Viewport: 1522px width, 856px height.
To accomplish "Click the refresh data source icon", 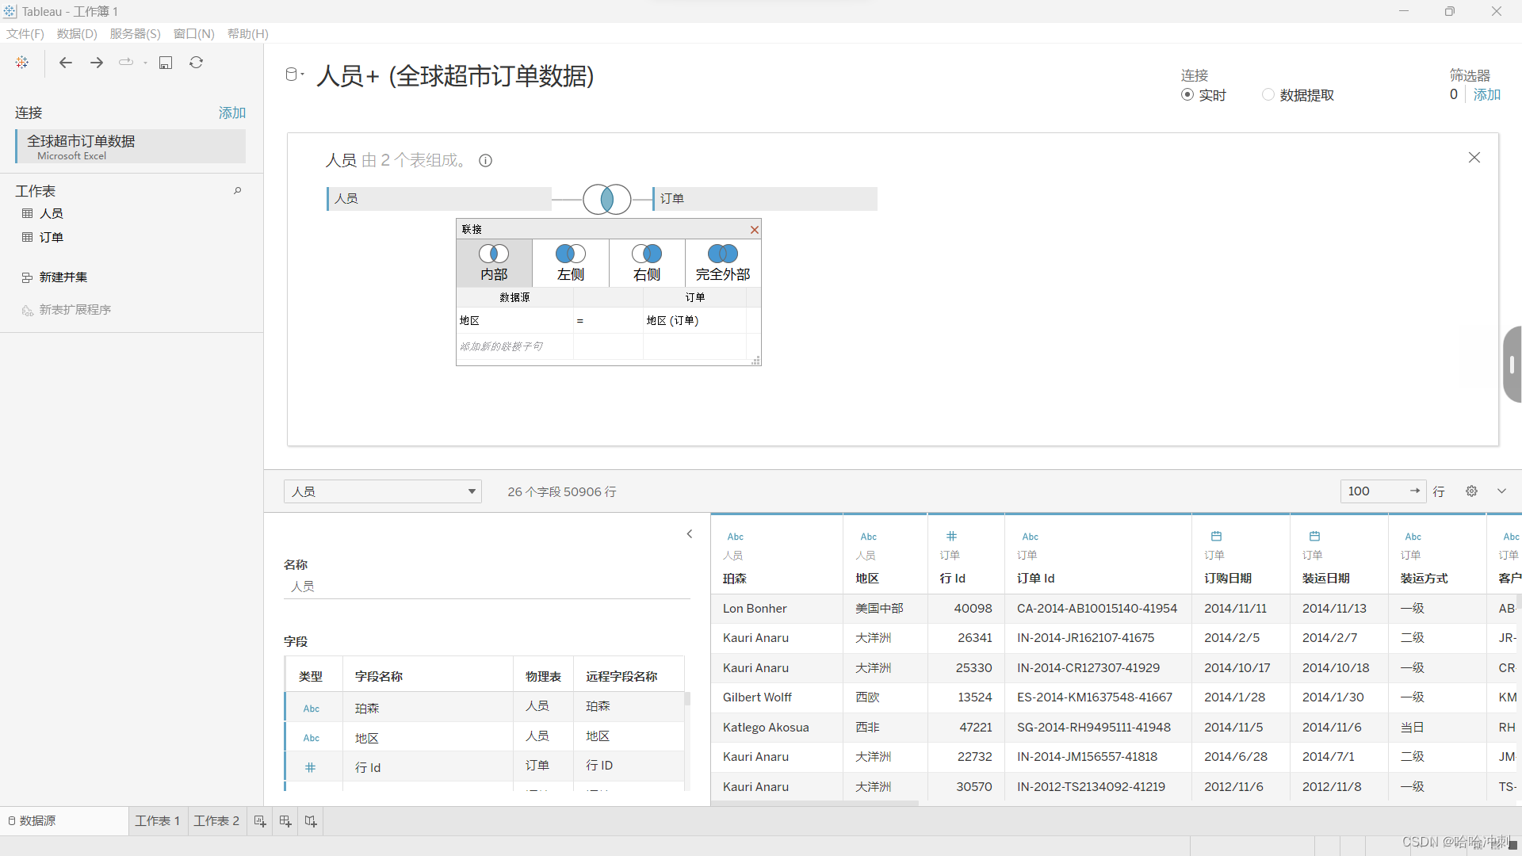I will pyautogui.click(x=196, y=63).
